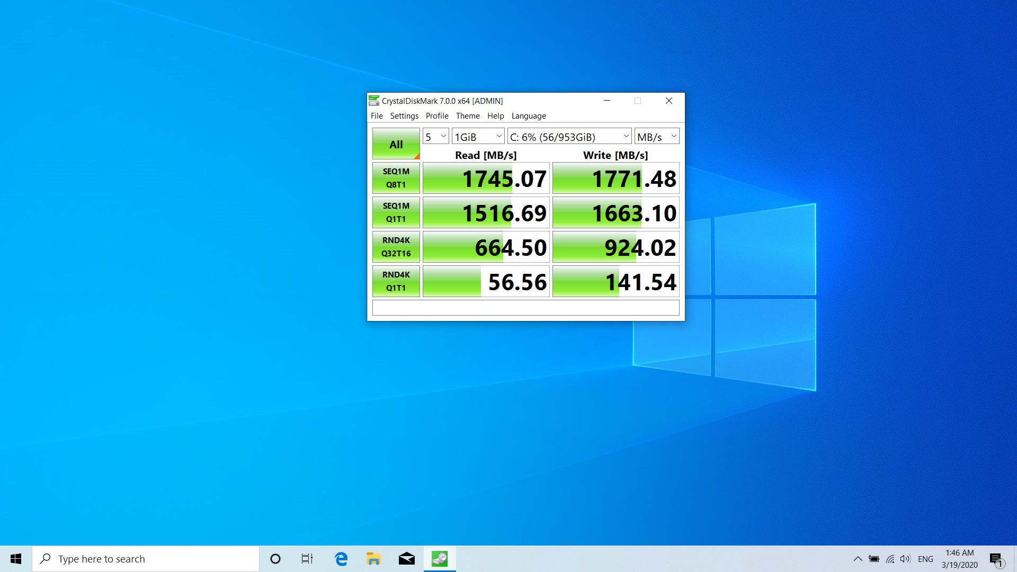Viewport: 1017px width, 572px height.
Task: Open the Help menu
Action: click(x=496, y=115)
